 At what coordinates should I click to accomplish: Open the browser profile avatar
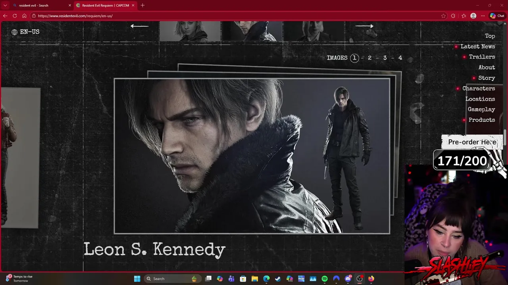(x=473, y=16)
